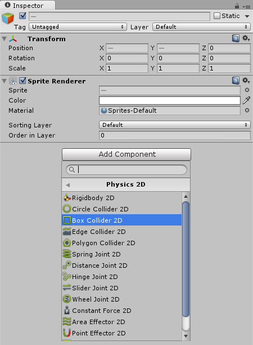Screen dimensions: 253x345
Task: Click the Rotation X field
Action: (x=127, y=58)
